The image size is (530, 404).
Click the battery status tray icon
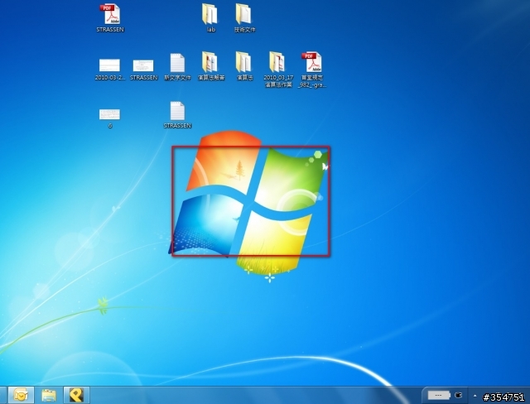(439, 395)
